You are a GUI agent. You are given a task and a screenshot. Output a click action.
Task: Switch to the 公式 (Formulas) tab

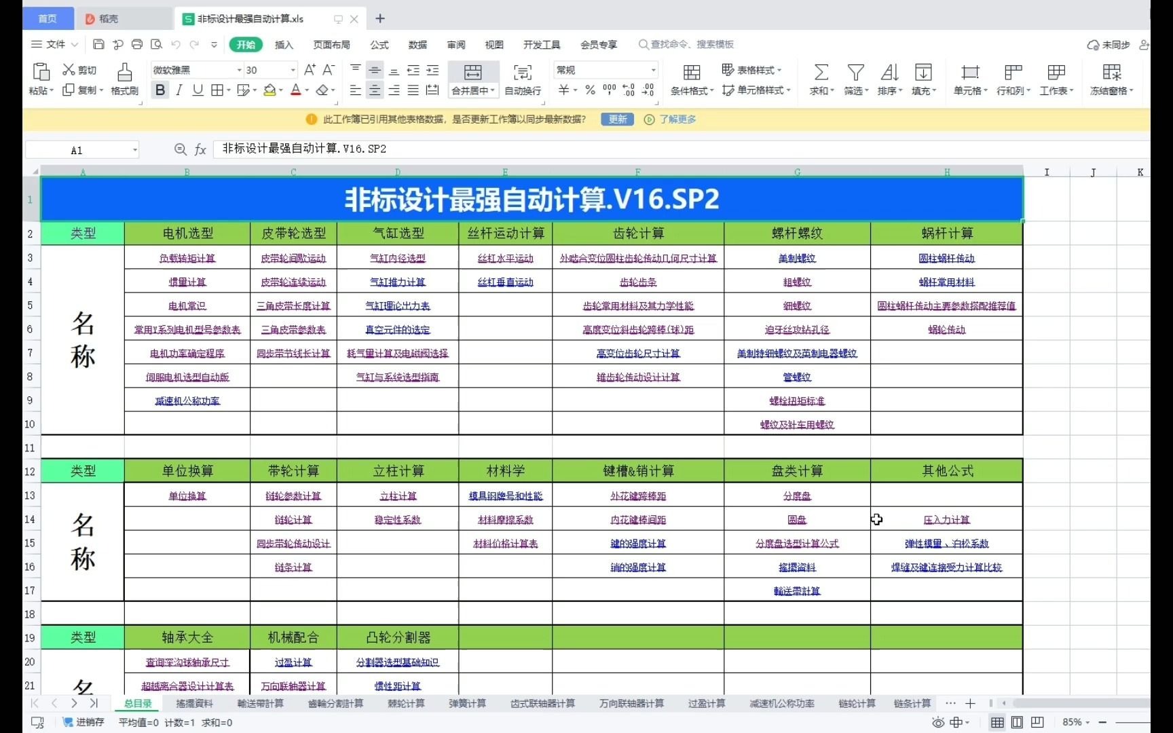pos(379,45)
